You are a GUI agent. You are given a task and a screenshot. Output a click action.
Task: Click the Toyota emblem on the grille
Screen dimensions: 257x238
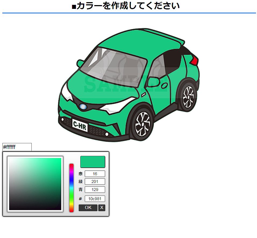tap(83, 107)
